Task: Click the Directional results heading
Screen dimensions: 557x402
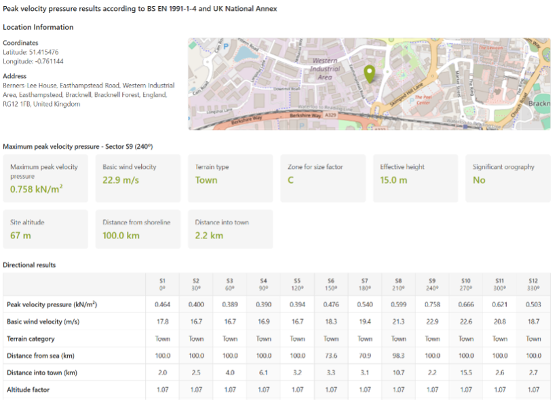Action: (28, 265)
